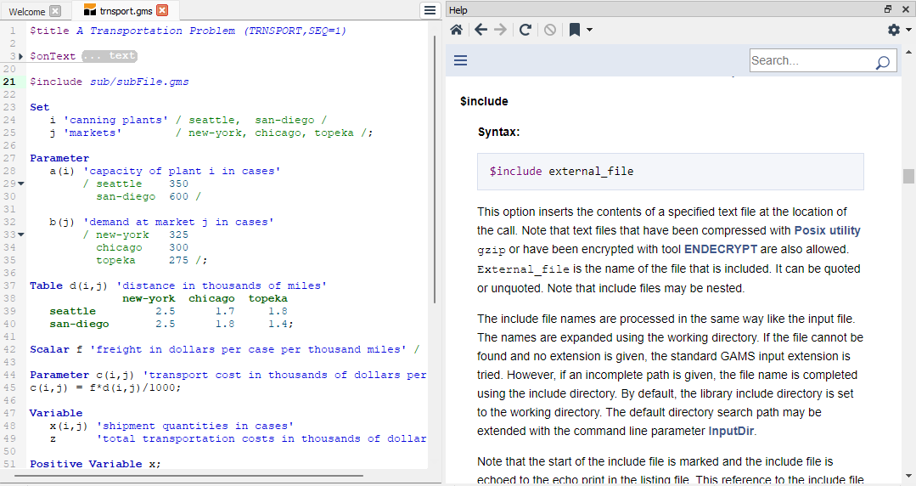Close the Welcome tab
The height and width of the screenshot is (486, 916).
55,11
